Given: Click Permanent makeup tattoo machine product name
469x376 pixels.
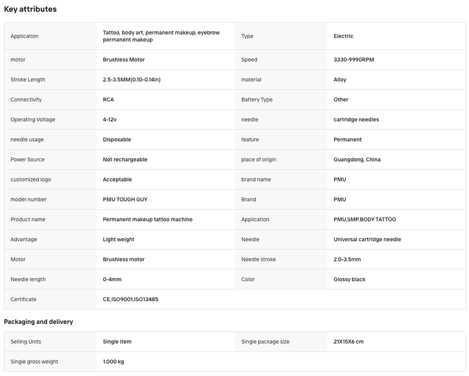Looking at the screenshot, I should (x=148, y=220).
